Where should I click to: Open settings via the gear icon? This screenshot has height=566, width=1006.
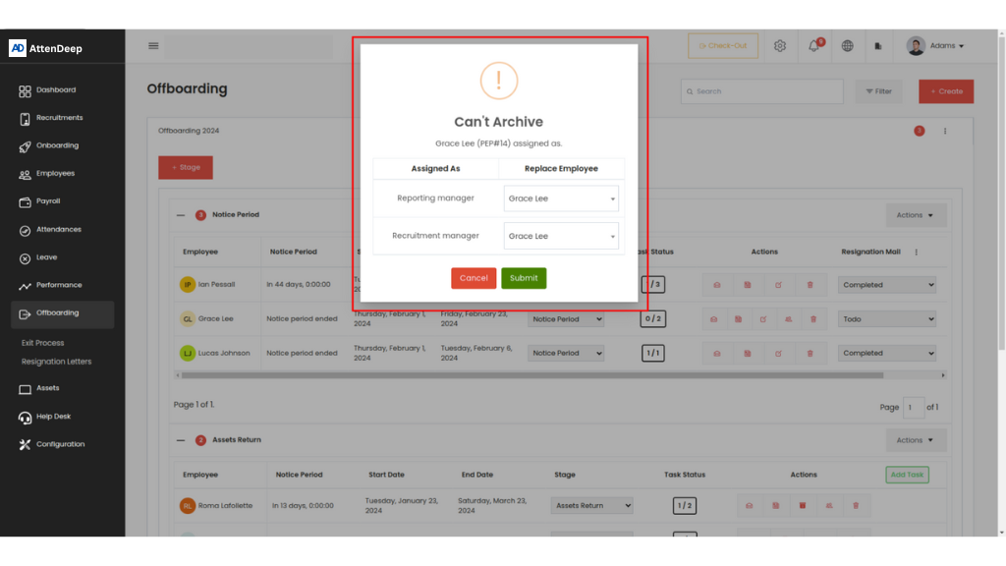click(x=780, y=46)
